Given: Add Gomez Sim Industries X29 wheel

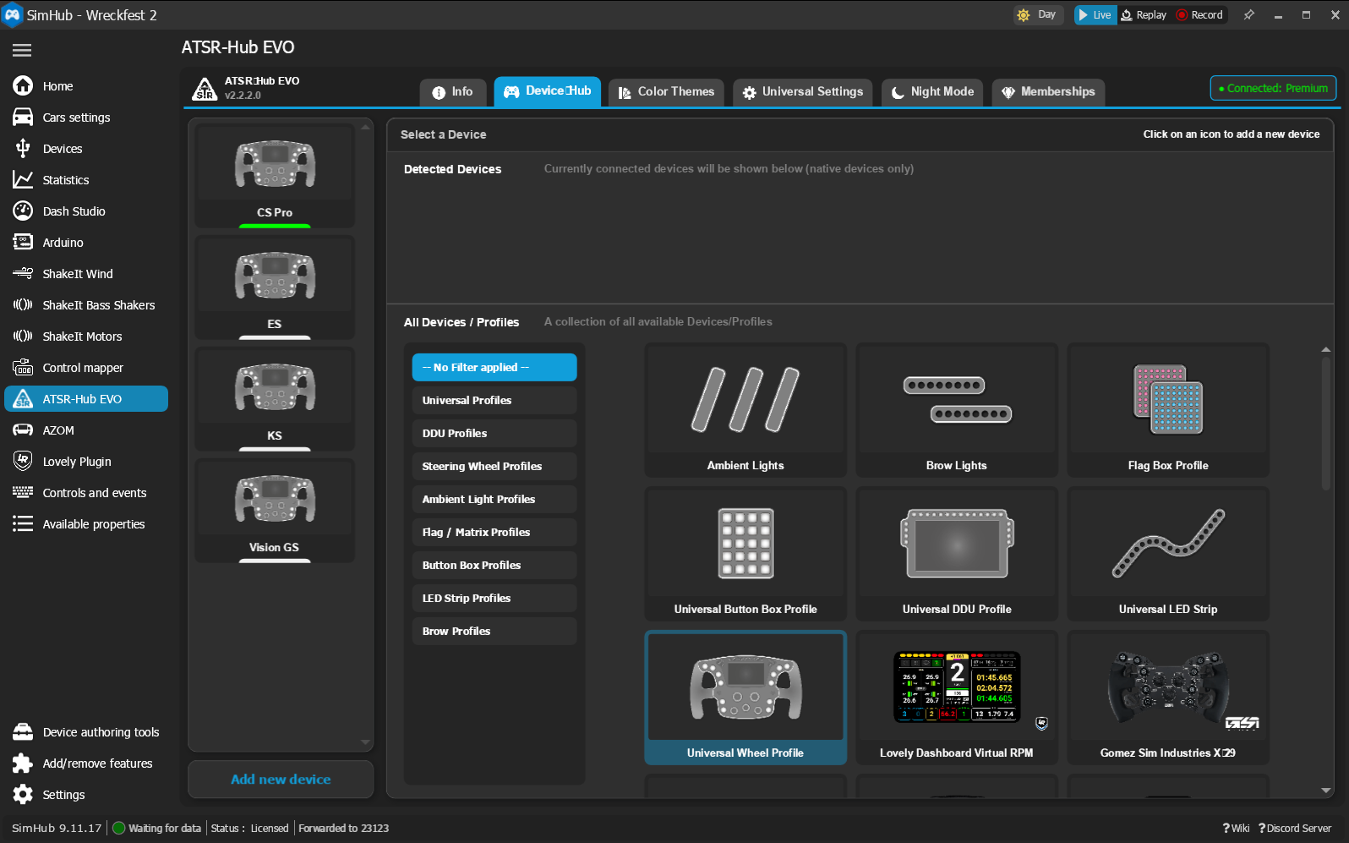Looking at the screenshot, I should (1168, 698).
